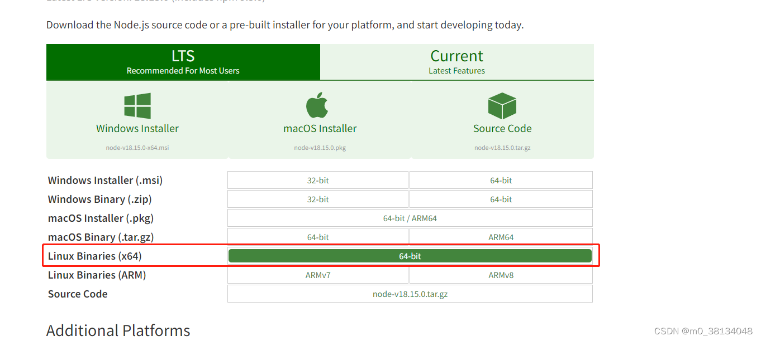Download node-v18.15.0.pkg file
761x341 pixels.
pyautogui.click(x=320, y=148)
